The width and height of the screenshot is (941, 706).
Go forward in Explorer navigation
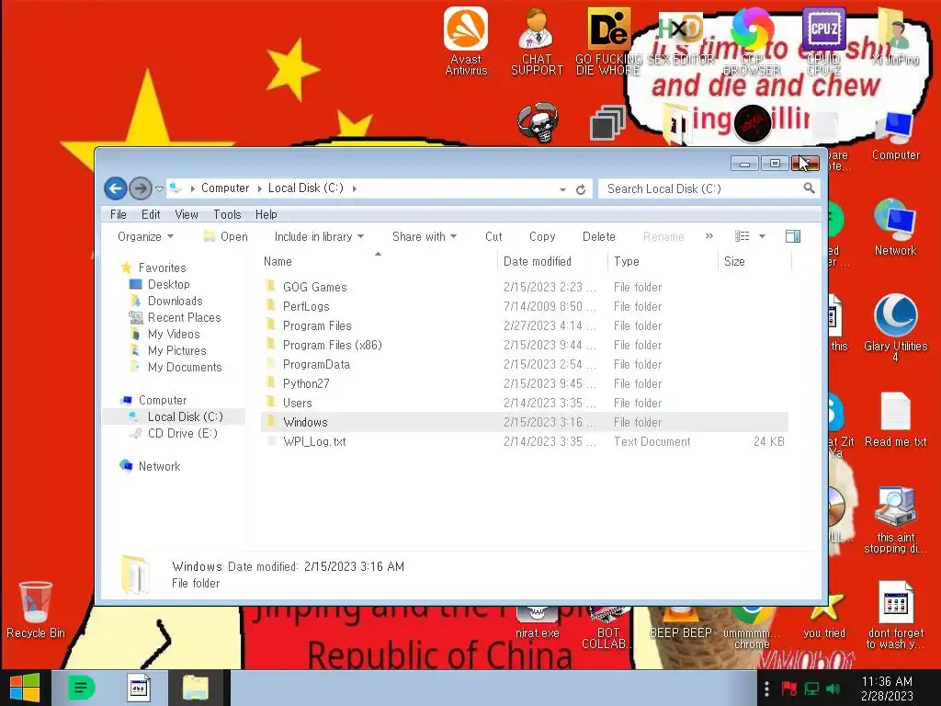click(x=141, y=188)
